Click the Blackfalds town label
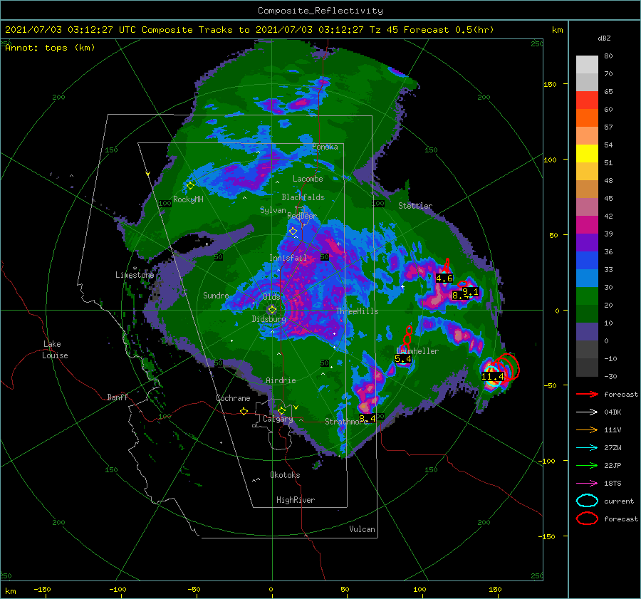641x599 pixels. tap(303, 197)
